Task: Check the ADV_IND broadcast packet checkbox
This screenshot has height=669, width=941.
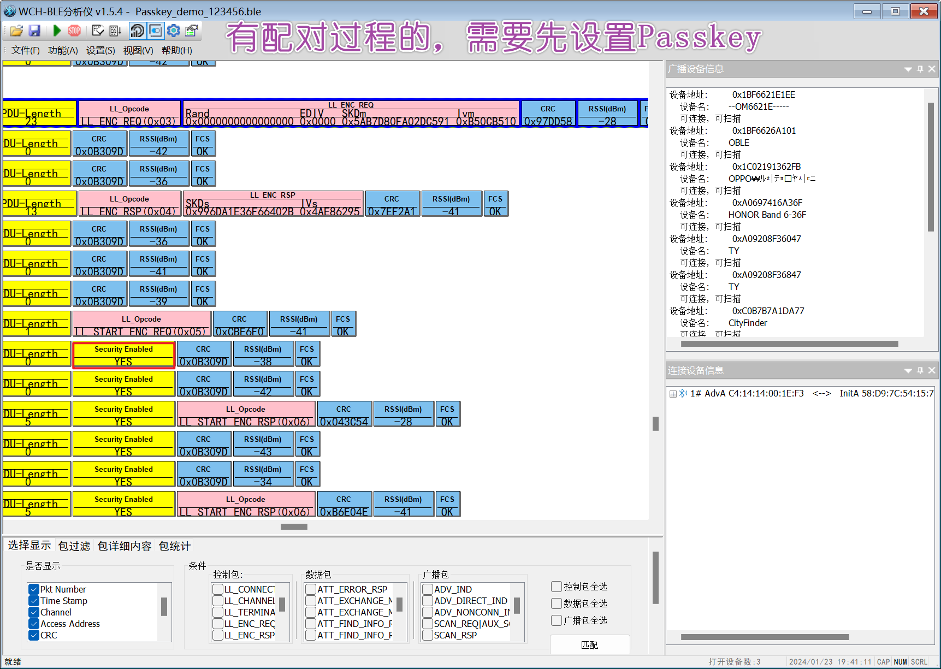Action: tap(428, 589)
